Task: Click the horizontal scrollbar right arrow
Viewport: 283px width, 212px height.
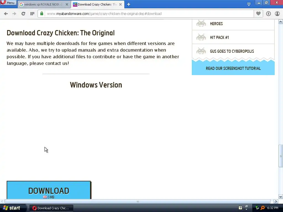Action: tap(276, 201)
